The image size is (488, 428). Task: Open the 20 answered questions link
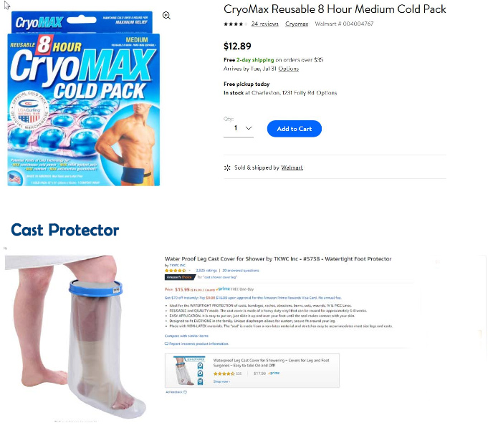(x=241, y=271)
